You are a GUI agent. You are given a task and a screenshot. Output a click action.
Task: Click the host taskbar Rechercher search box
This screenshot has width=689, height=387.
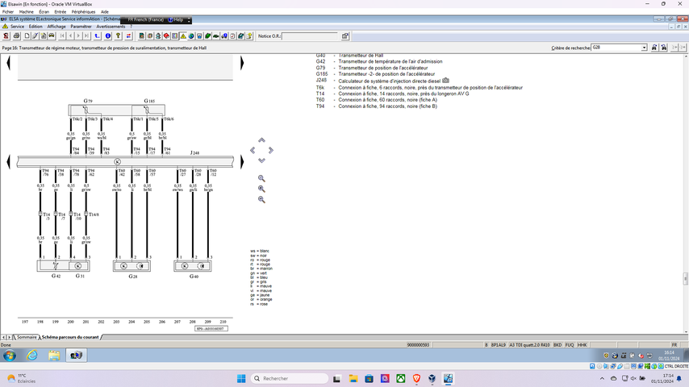[290, 379]
